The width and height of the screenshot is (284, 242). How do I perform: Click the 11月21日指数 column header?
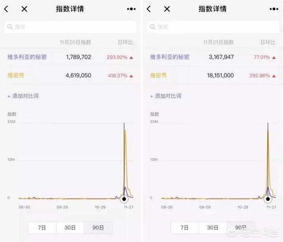[x=218, y=42]
